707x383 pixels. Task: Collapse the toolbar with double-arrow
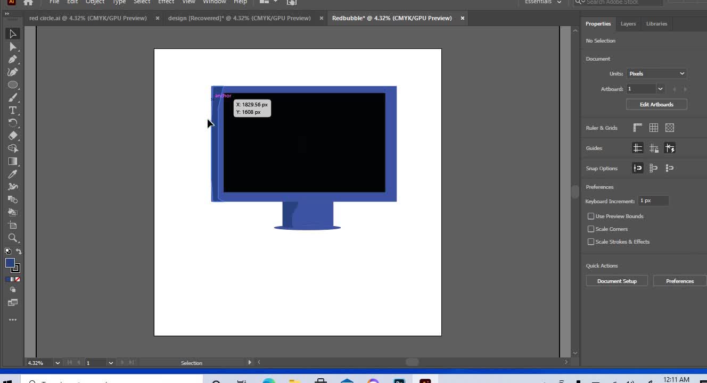pyautogui.click(x=7, y=14)
